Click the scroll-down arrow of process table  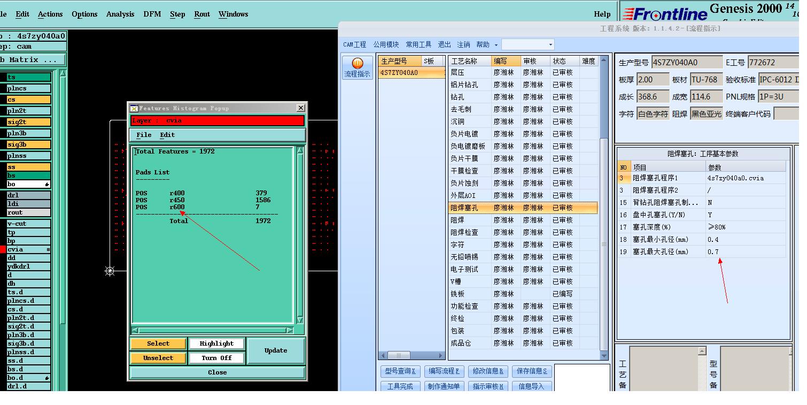pos(604,356)
